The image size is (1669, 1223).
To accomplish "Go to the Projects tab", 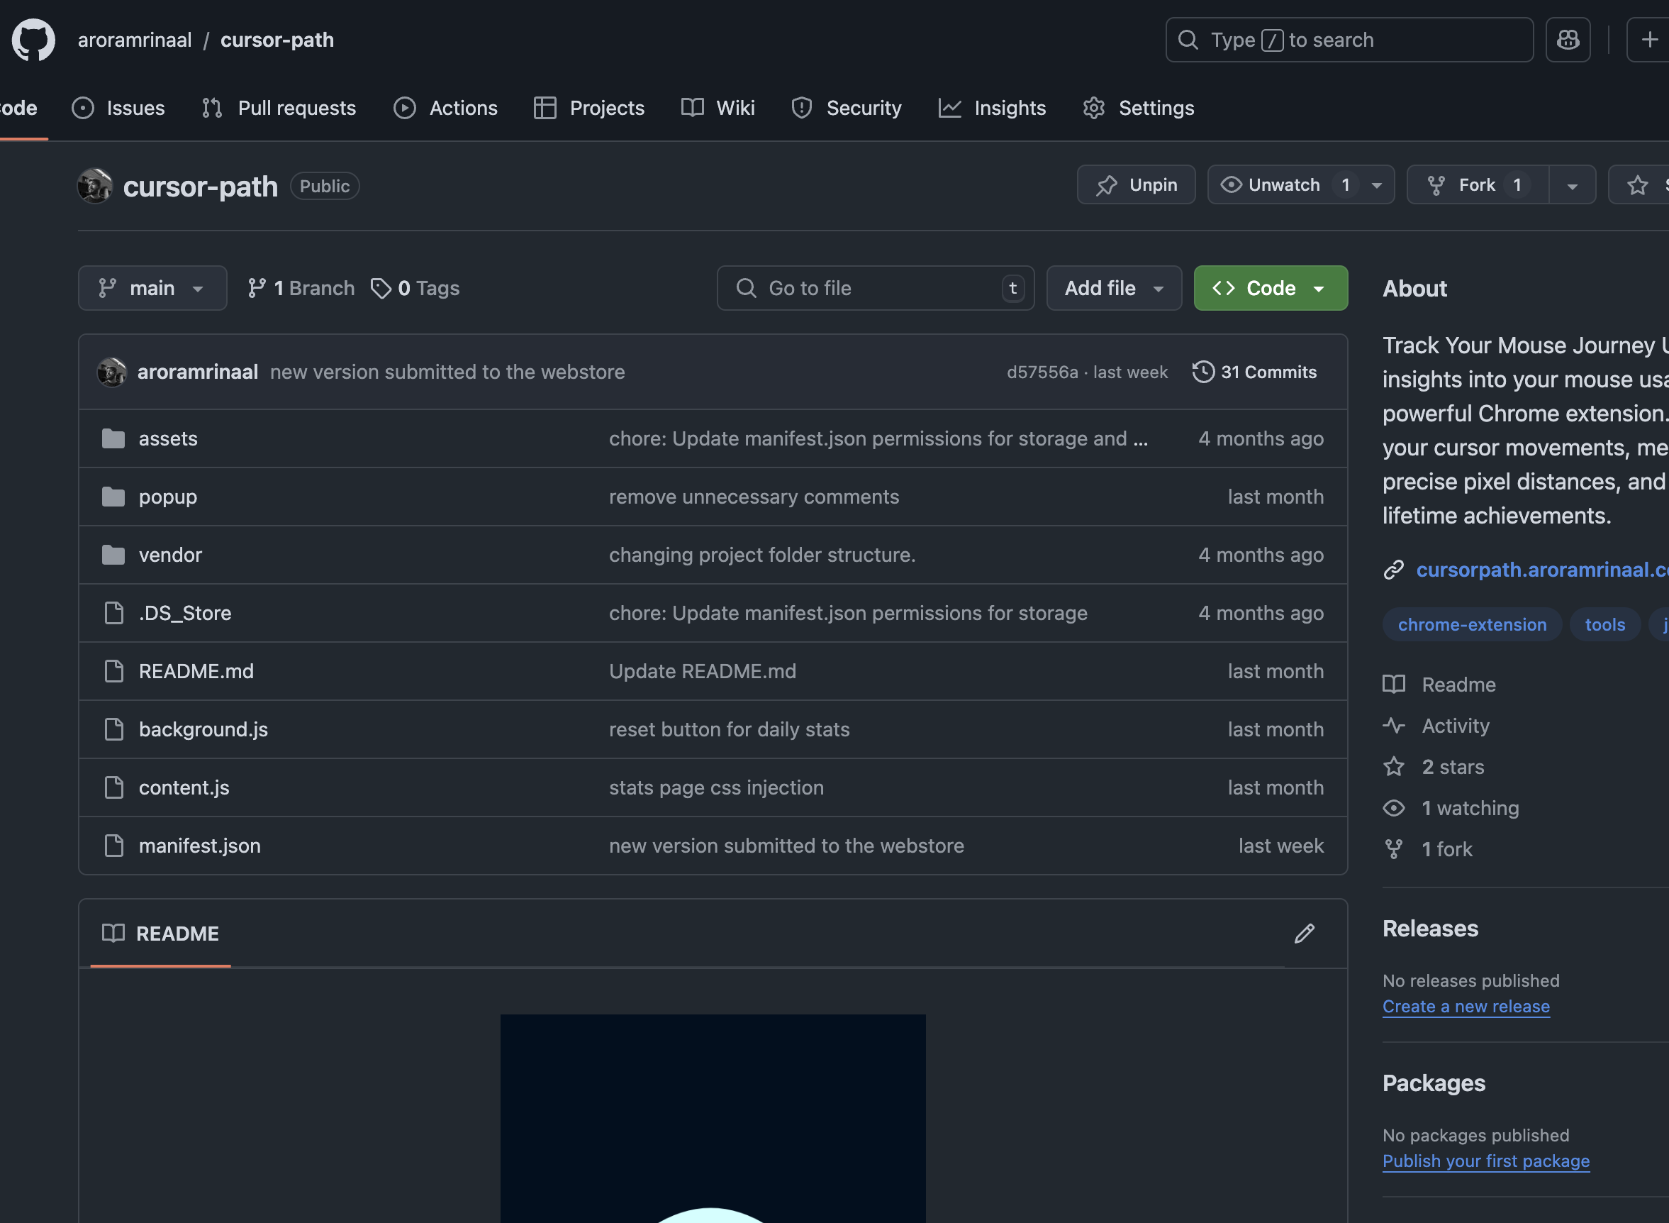I will click(x=589, y=108).
